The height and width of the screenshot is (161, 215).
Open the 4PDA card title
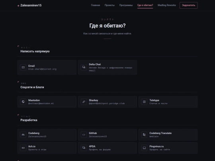click(x=92, y=146)
